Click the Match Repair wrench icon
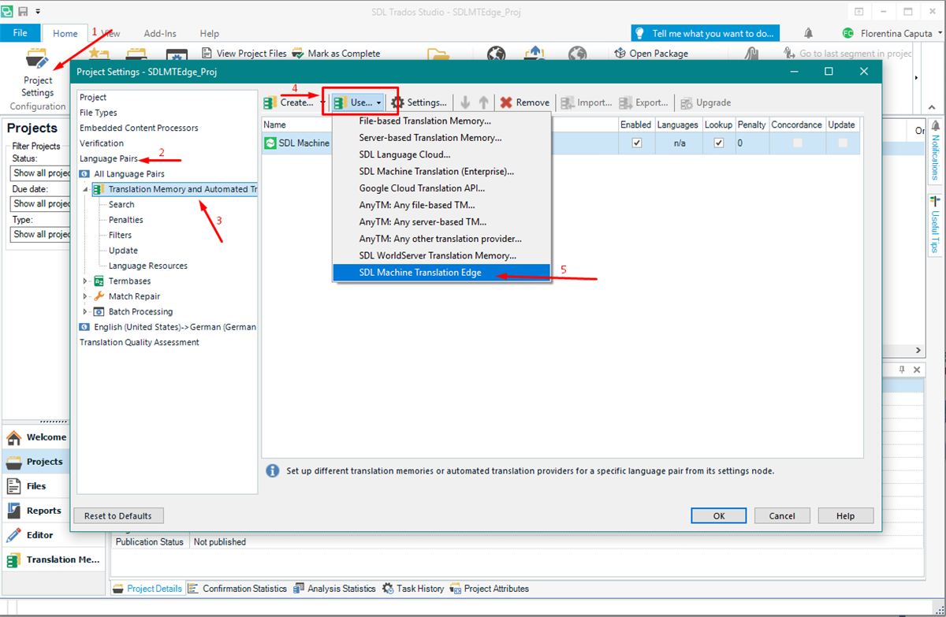 (99, 296)
